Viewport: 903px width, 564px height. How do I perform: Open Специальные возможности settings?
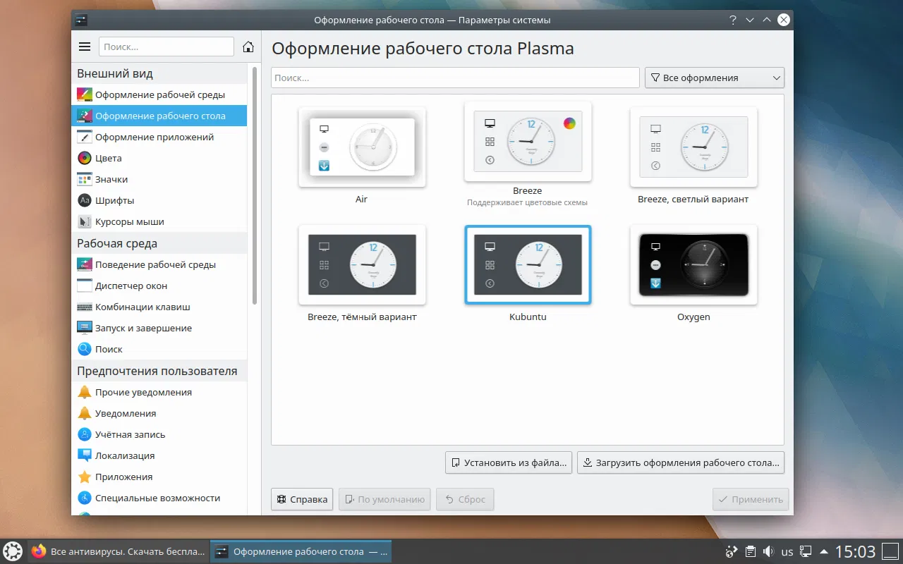[x=159, y=498]
